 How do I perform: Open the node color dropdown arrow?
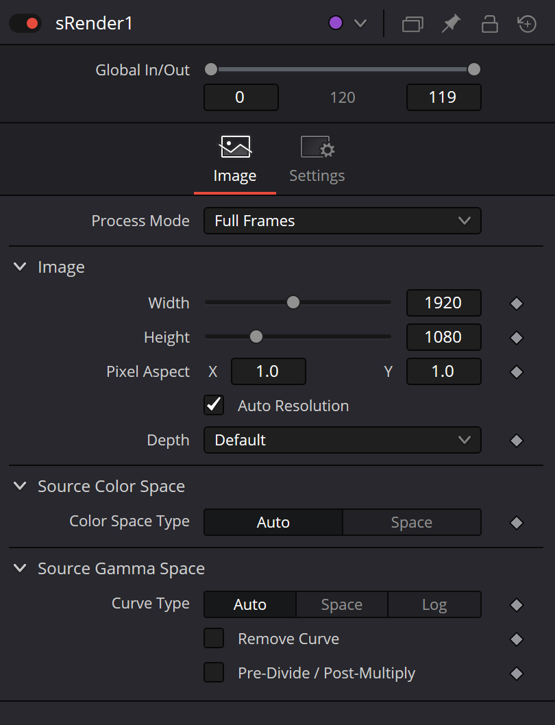pos(360,23)
